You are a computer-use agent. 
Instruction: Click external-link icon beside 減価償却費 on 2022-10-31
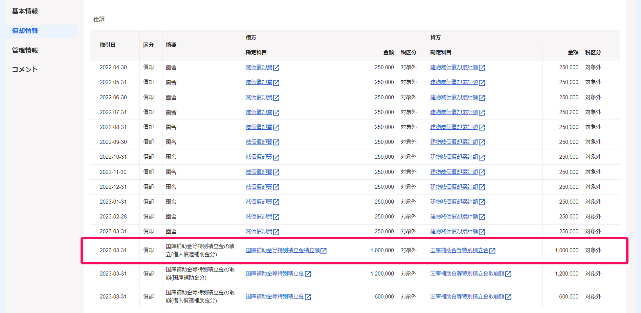tap(276, 157)
